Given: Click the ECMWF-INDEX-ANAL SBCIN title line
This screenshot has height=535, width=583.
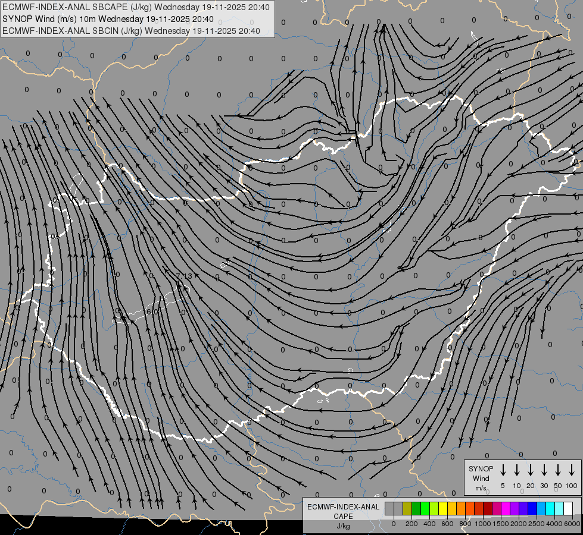Looking at the screenshot, I should click(x=131, y=31).
